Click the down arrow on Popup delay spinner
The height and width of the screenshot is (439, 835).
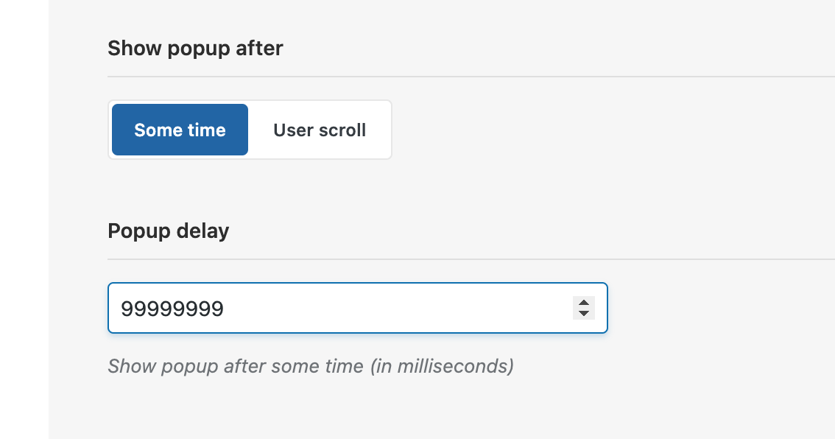[583, 313]
